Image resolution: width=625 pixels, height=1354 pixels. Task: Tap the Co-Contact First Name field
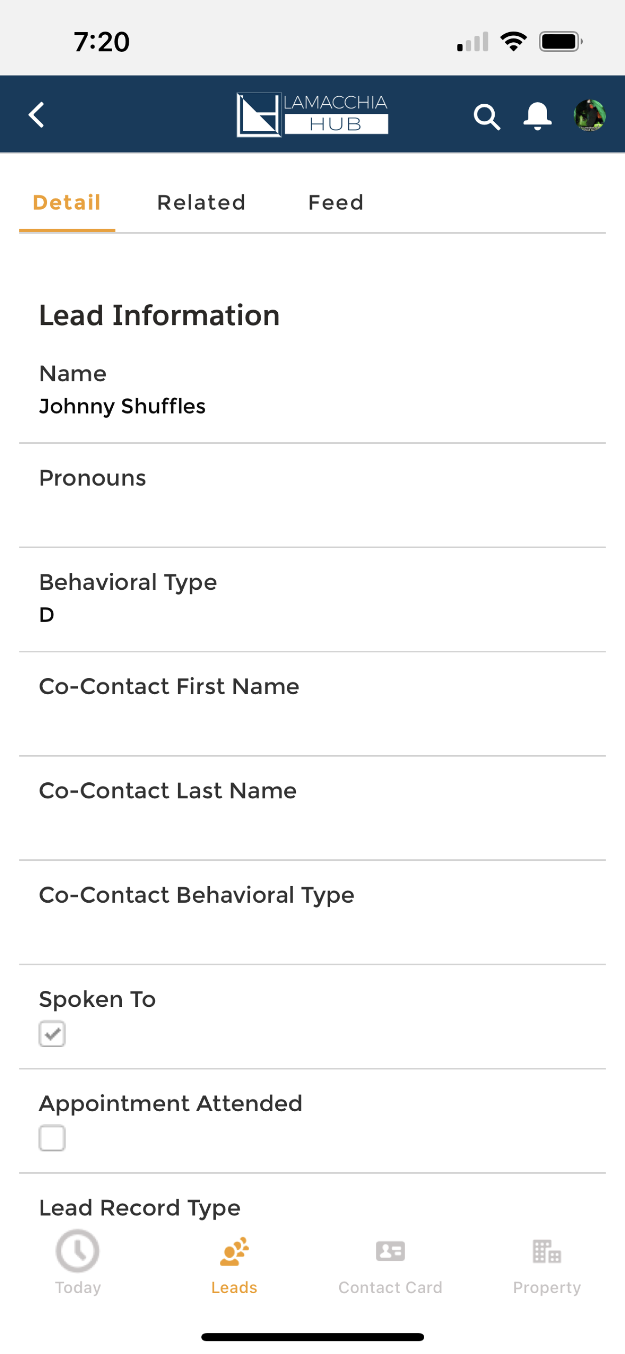(x=312, y=704)
